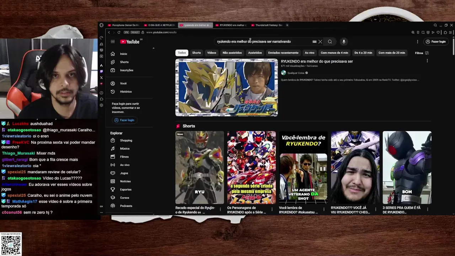
Task: Open options for Recado especial do Ryujin short
Action: pos(220,210)
